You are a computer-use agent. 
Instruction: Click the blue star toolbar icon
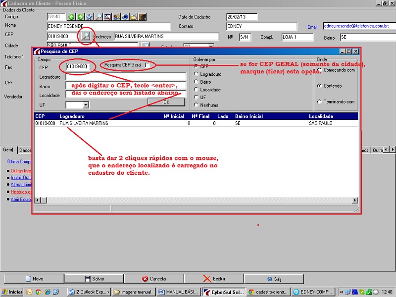click(x=89, y=17)
